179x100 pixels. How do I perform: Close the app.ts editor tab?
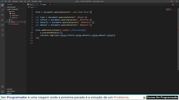pos(50,4)
